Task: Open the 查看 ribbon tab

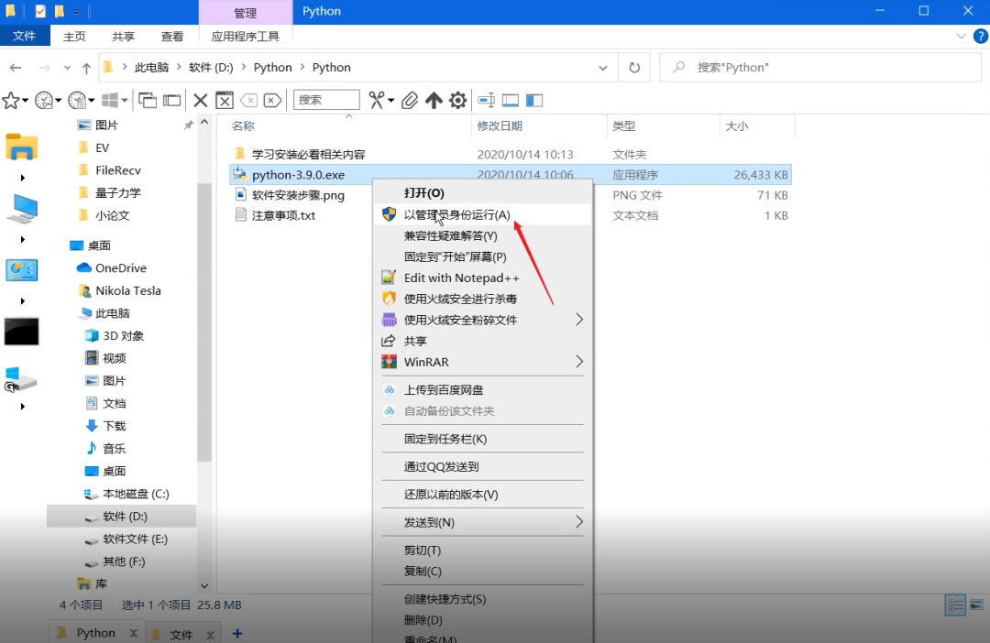Action: point(172,37)
